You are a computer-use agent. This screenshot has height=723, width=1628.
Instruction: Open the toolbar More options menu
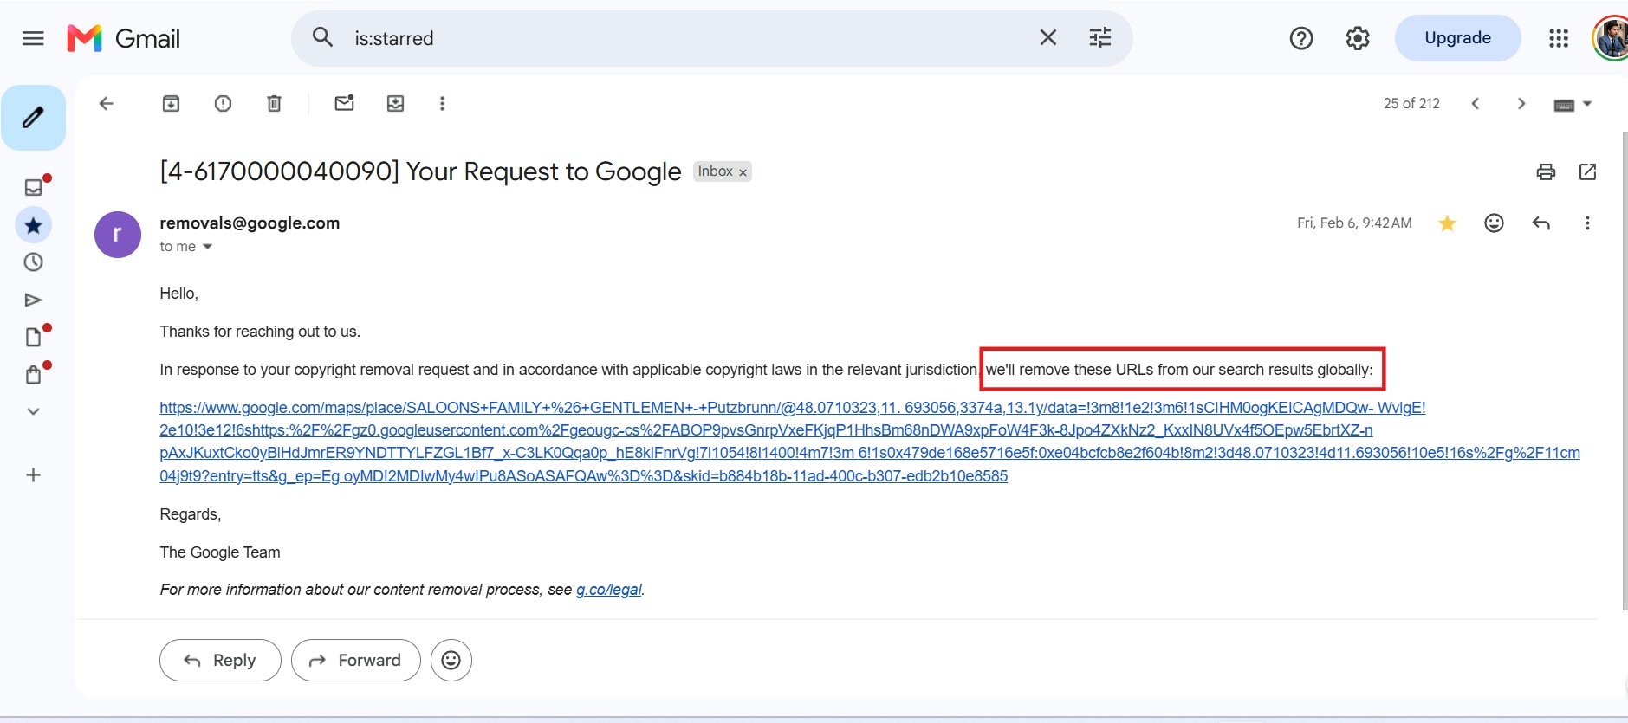click(x=442, y=103)
